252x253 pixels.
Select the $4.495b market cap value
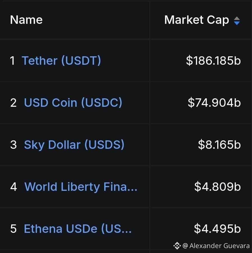point(217,229)
